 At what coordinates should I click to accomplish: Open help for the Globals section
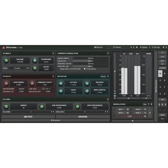pos(53,53)
